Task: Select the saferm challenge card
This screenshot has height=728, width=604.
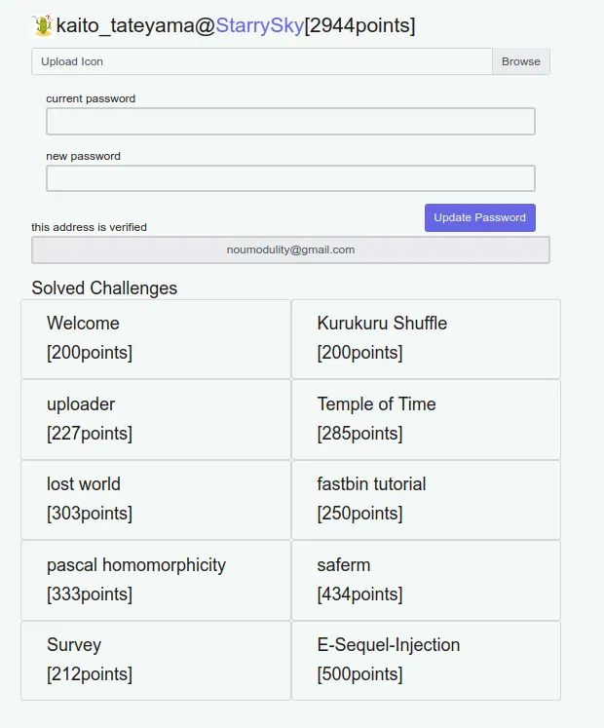Action: click(x=426, y=580)
